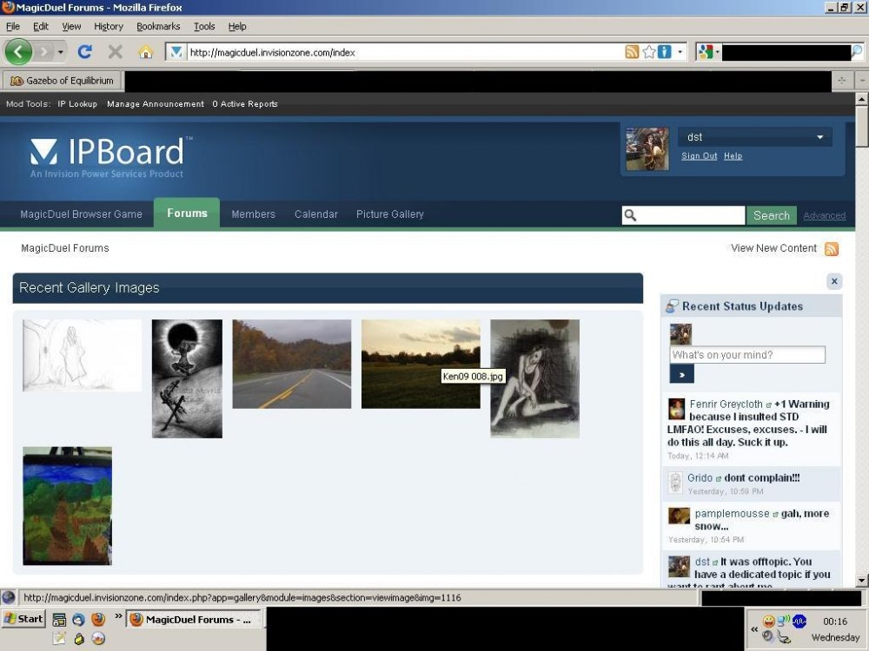Open the Tools menu
The image size is (869, 651).
pos(204,26)
